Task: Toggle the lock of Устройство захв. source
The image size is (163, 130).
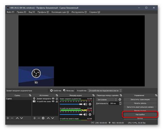Action: pyautogui.click(x=57, y=101)
